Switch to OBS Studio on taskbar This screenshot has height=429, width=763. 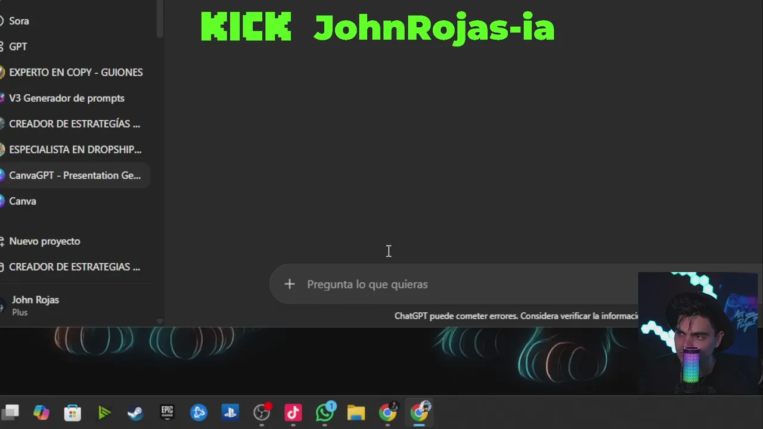[x=262, y=412]
